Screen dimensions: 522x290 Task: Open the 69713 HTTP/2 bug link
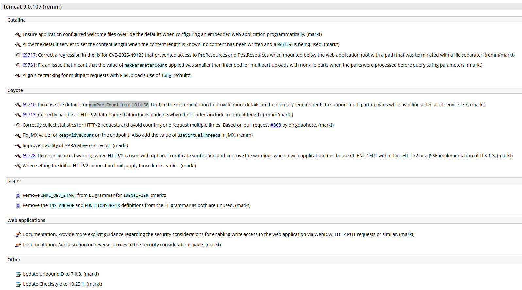(x=29, y=115)
